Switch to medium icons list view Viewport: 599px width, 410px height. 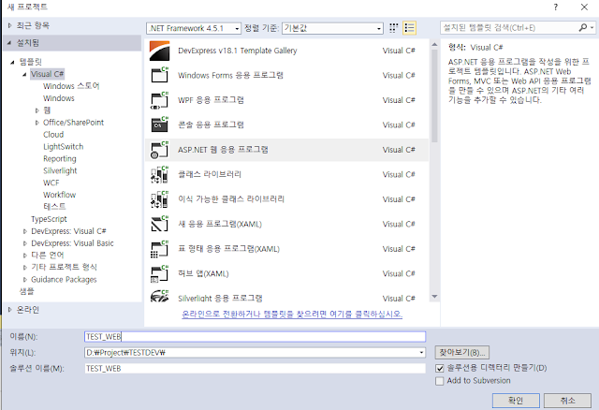tap(410, 28)
